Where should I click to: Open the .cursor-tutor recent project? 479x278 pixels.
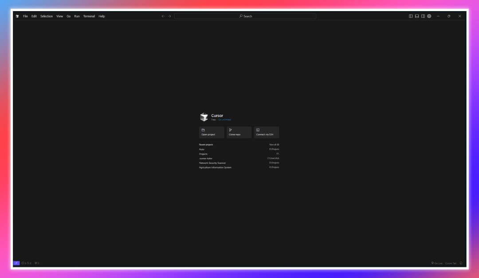239,158
